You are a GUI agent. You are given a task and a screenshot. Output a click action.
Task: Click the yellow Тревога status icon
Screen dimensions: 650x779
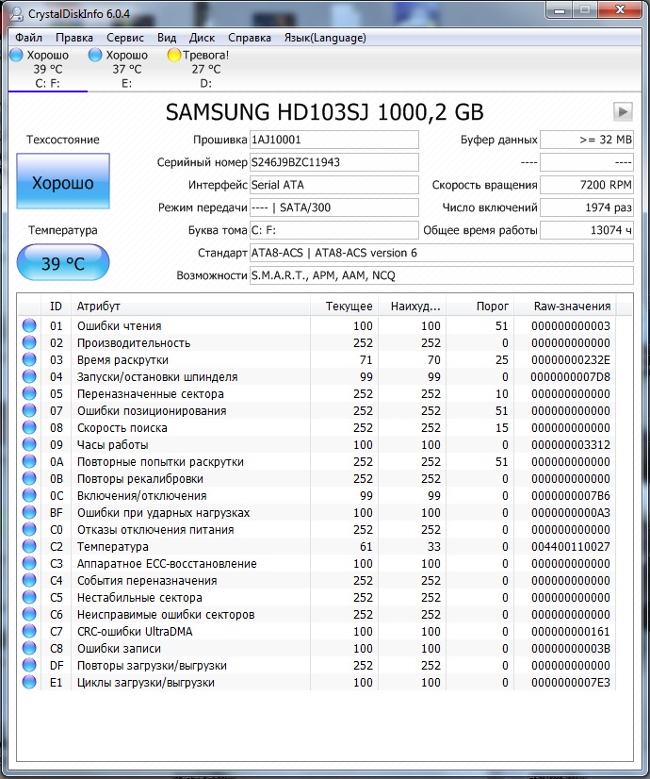click(x=173, y=55)
